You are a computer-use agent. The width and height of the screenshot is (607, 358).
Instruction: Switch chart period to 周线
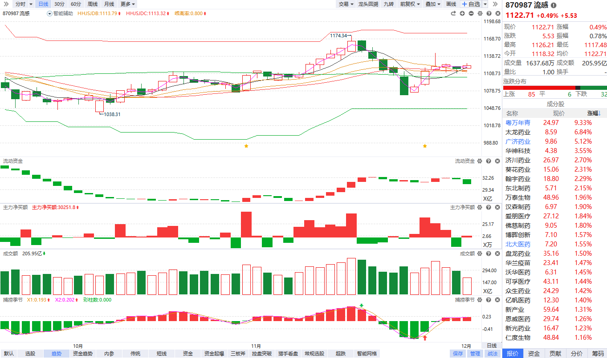coord(93,4)
